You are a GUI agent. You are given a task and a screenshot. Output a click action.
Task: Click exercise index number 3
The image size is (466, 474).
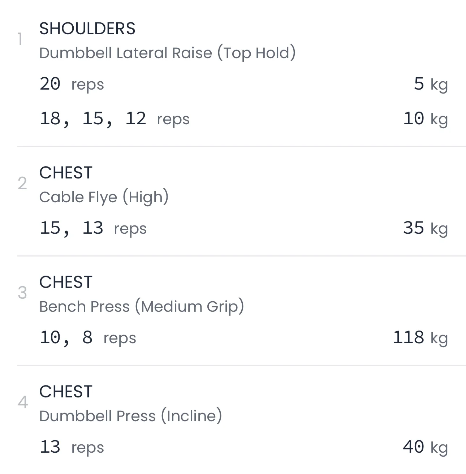(22, 293)
